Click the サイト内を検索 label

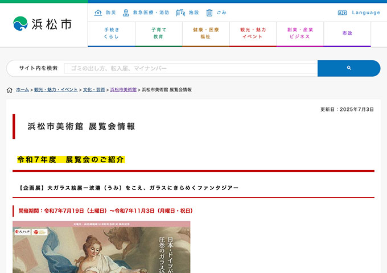pos(38,68)
